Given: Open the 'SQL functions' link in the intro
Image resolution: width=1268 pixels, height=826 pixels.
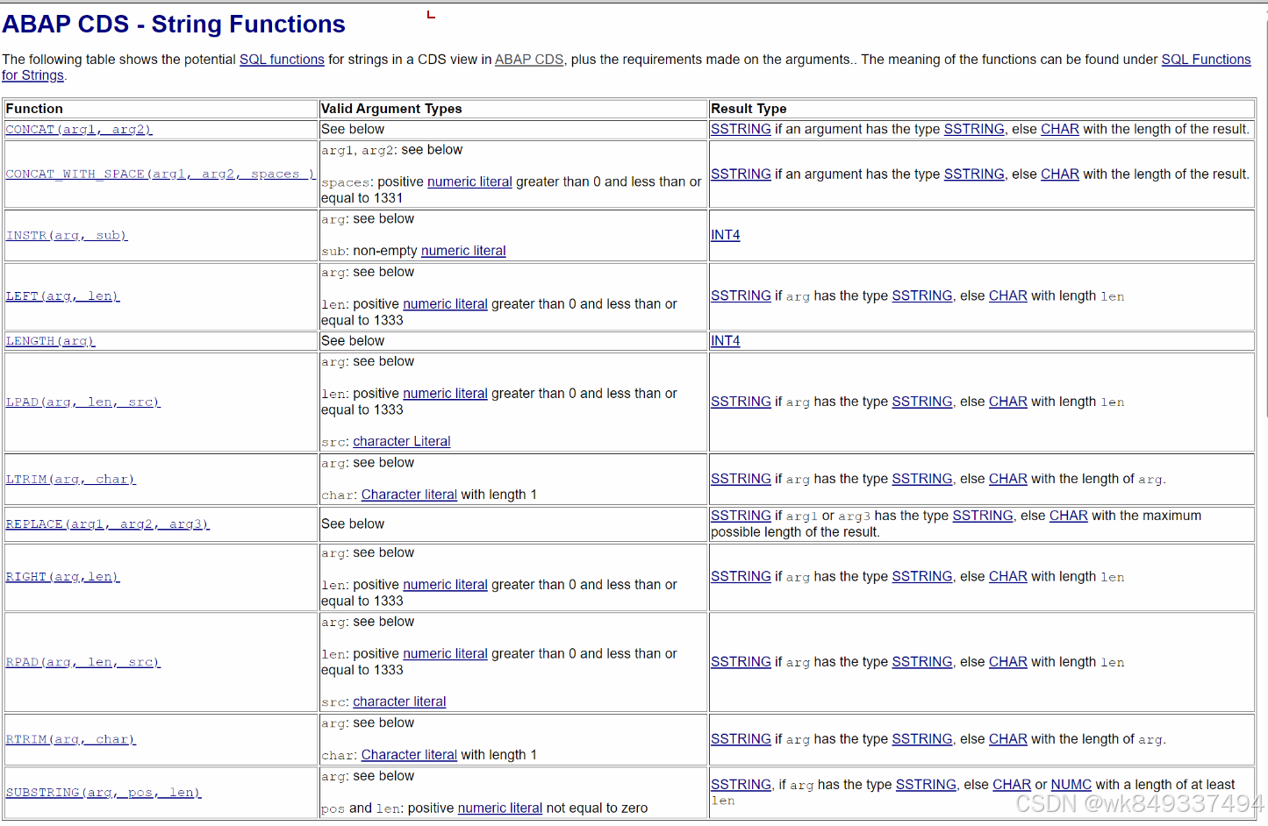Looking at the screenshot, I should (x=282, y=60).
